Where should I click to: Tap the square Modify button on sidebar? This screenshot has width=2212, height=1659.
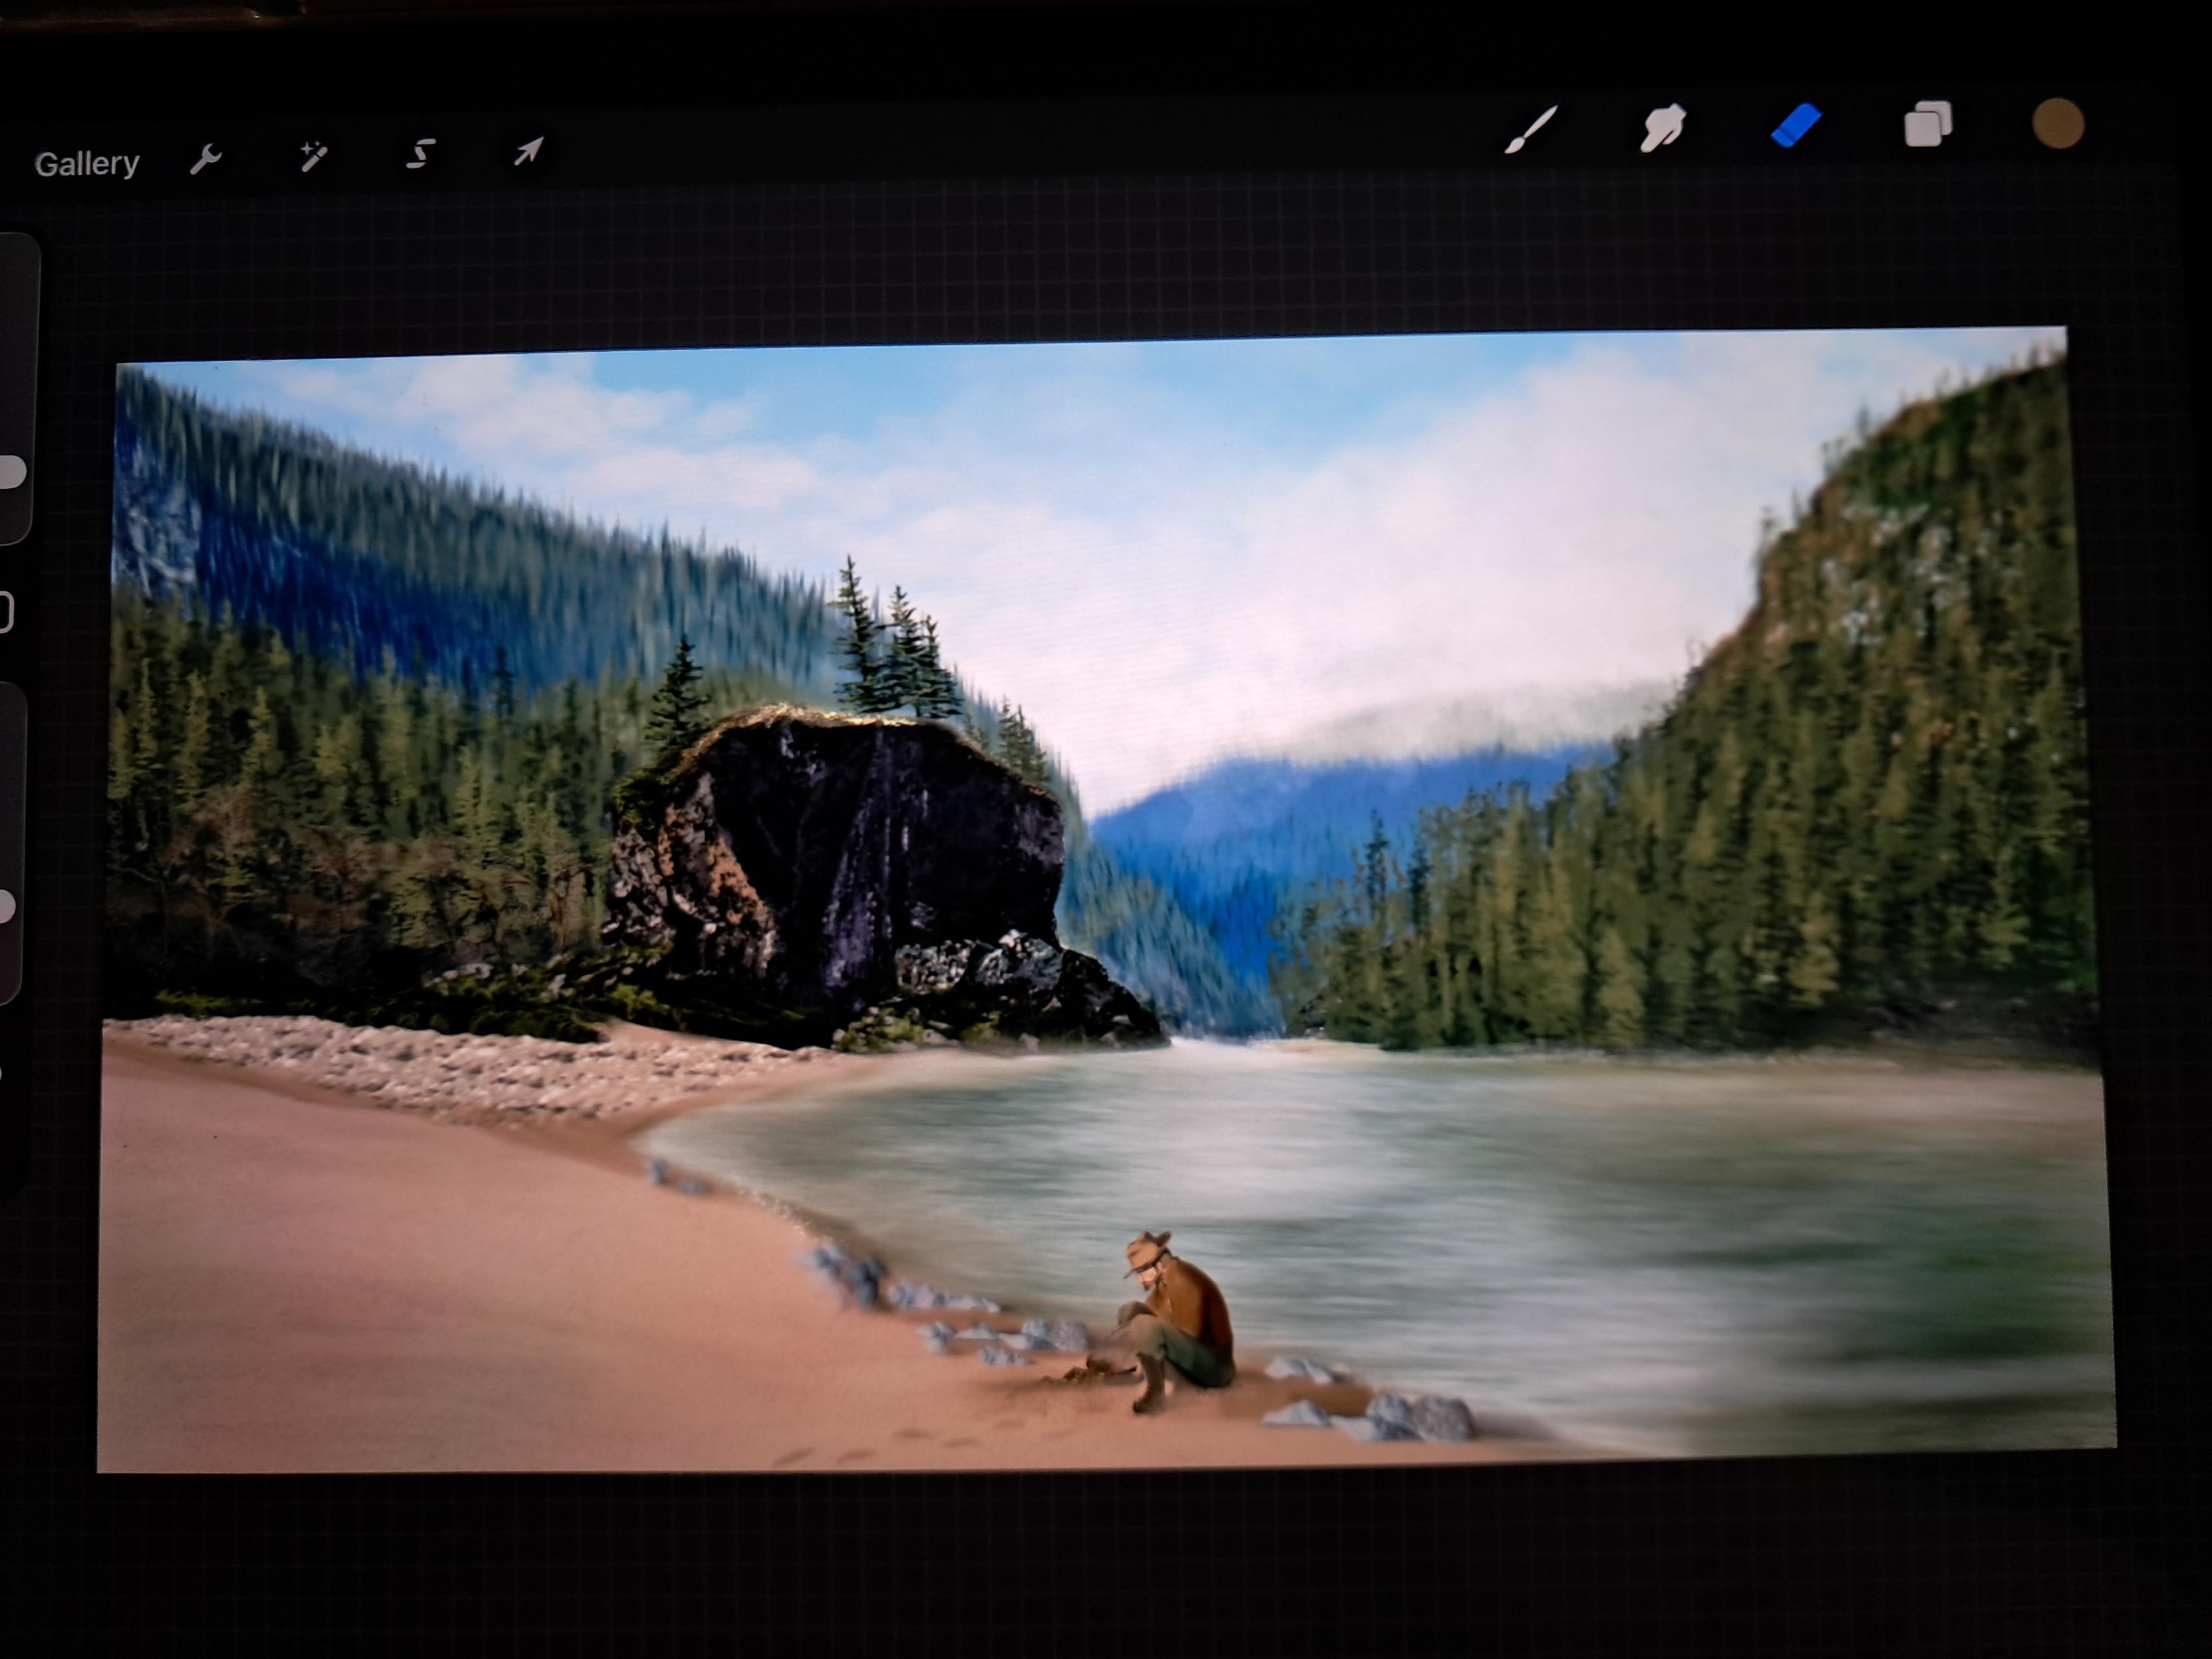(x=5, y=612)
